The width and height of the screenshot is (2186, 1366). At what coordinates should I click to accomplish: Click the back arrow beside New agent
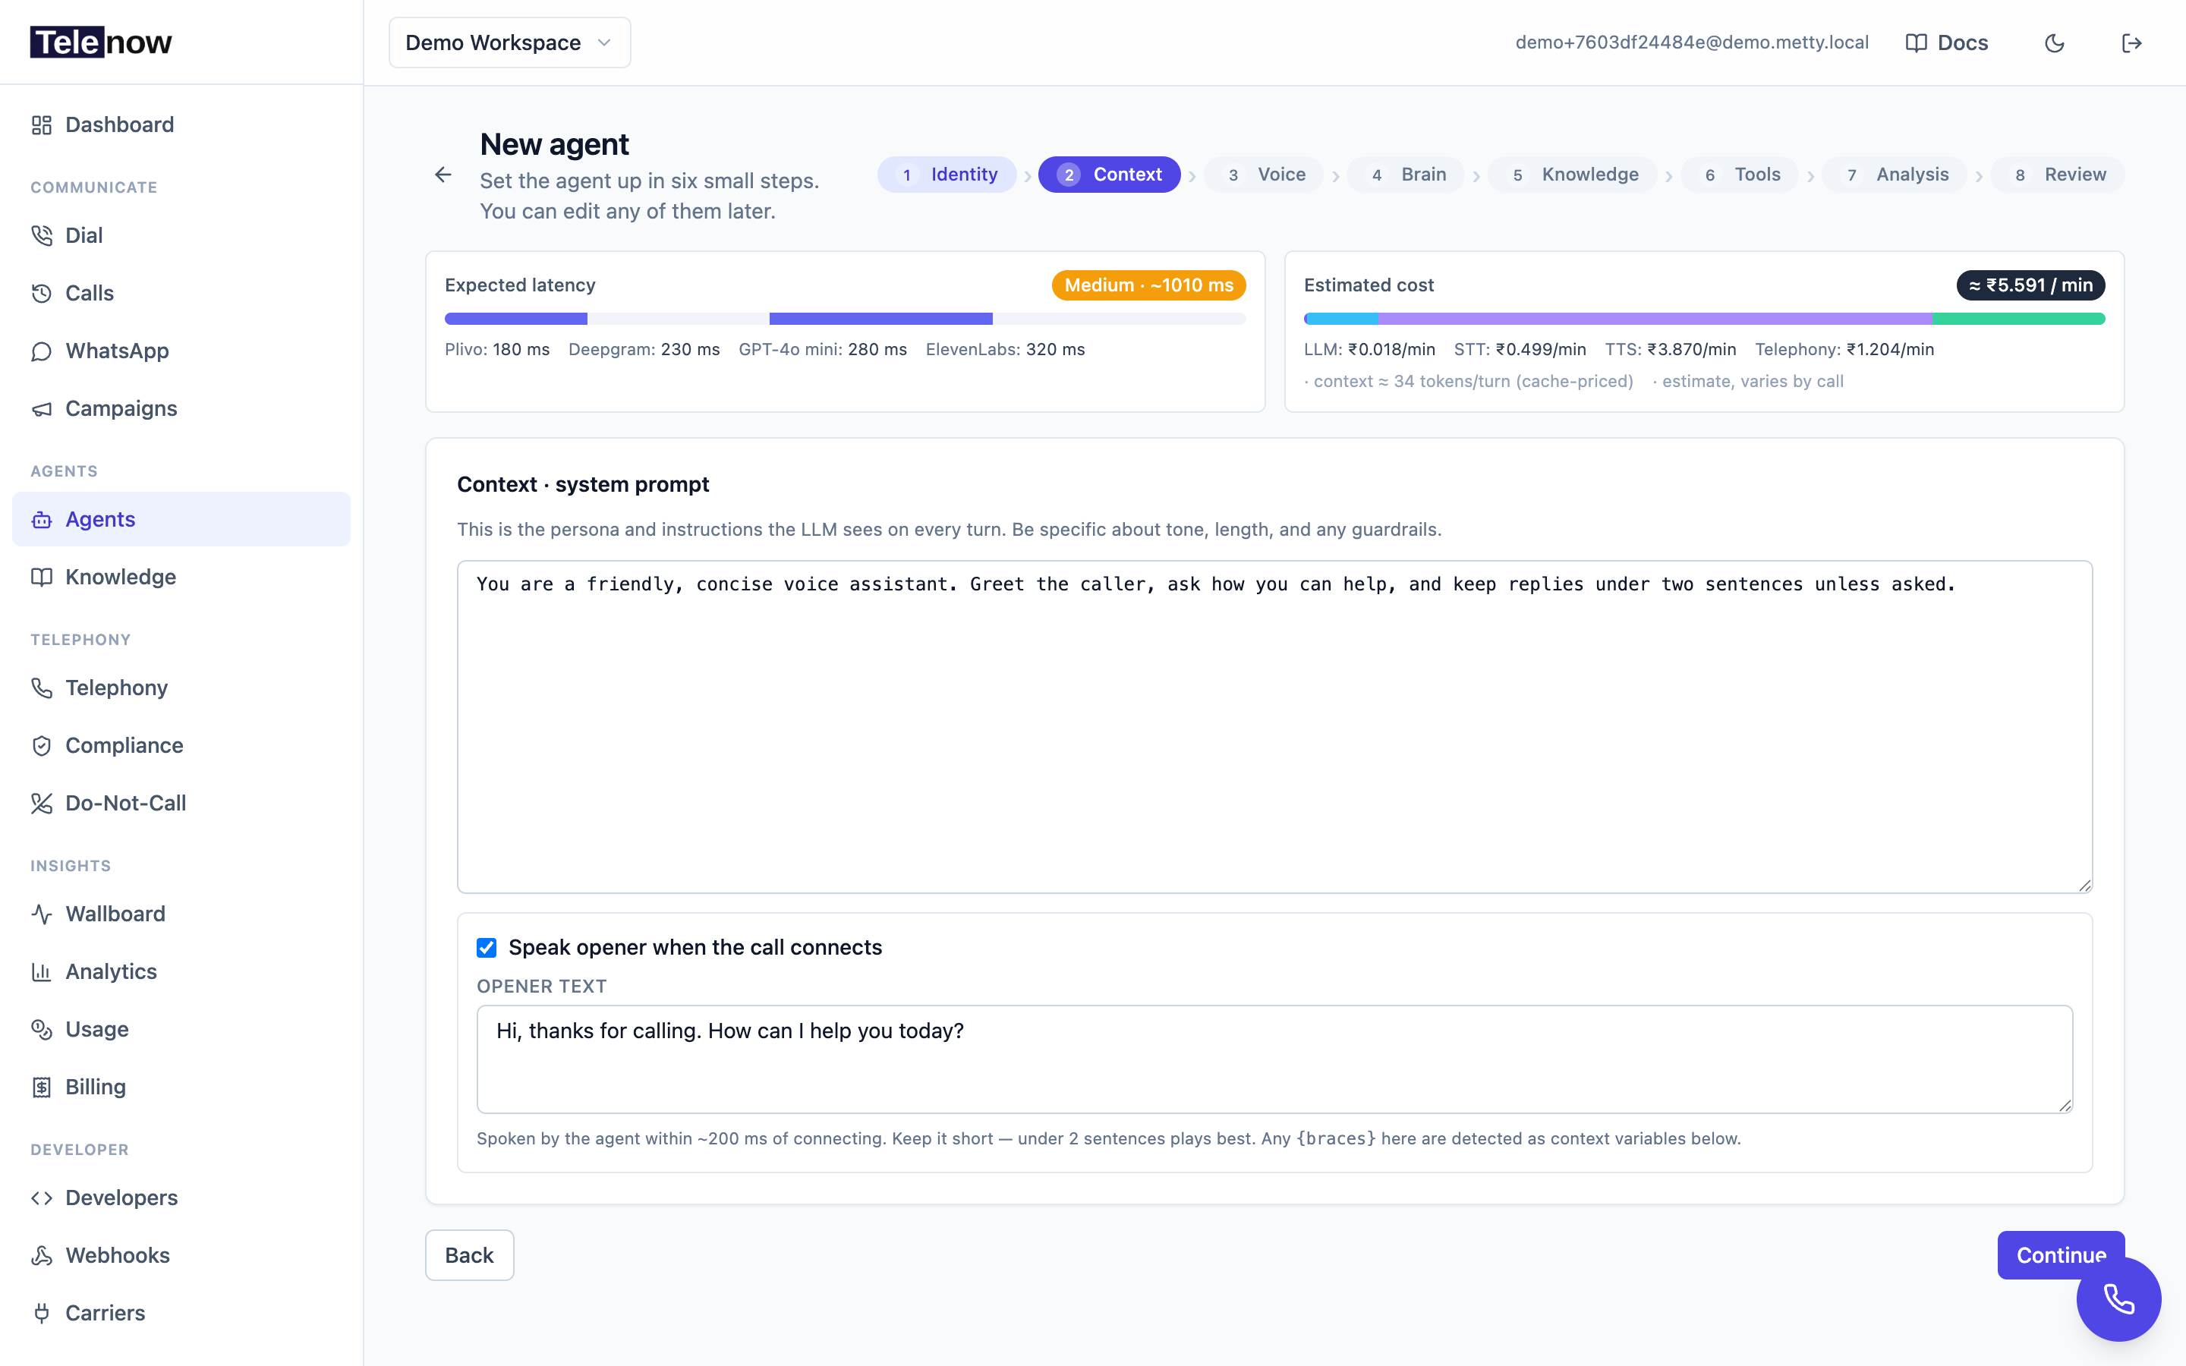(443, 175)
